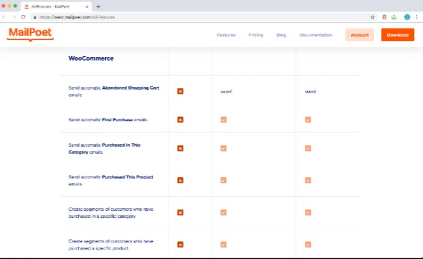The width and height of the screenshot is (423, 259).
Task: Click the orange Download button
Action: coord(398,35)
